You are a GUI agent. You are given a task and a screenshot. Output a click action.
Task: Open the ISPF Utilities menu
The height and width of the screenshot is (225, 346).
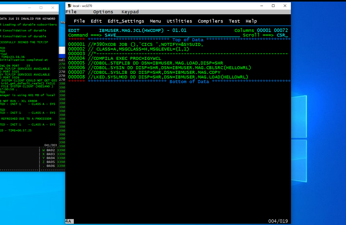(x=179, y=21)
